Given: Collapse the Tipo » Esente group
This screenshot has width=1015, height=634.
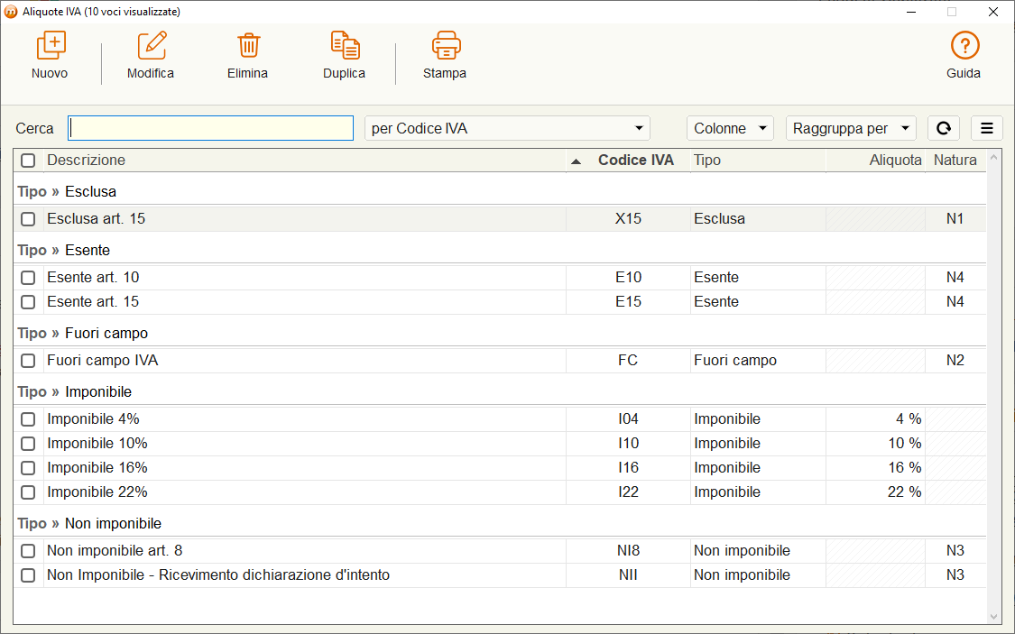Looking at the screenshot, I should 63,251.
